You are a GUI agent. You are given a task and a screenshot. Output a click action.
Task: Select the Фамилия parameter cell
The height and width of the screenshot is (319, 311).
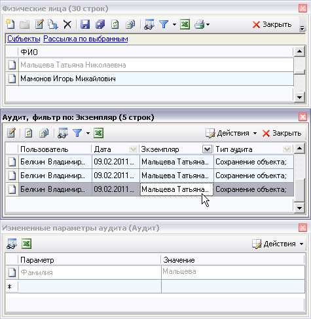[x=90, y=272]
